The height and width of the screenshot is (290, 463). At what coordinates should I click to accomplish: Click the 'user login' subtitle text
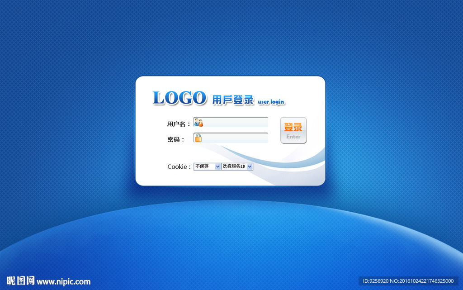pyautogui.click(x=271, y=102)
